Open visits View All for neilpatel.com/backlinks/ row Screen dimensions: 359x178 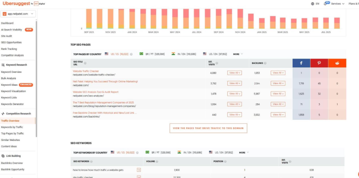[x=234, y=115]
